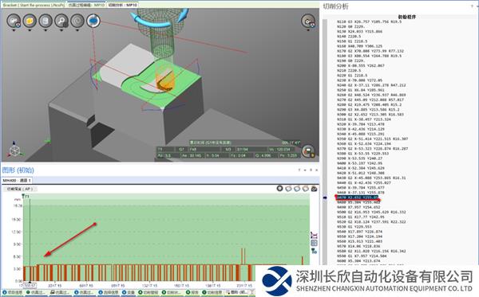Click the camera snapshot icon above the graph

tap(314, 189)
